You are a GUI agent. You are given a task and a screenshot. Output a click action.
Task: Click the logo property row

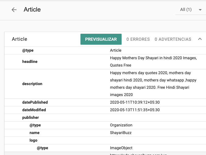pos(34,140)
